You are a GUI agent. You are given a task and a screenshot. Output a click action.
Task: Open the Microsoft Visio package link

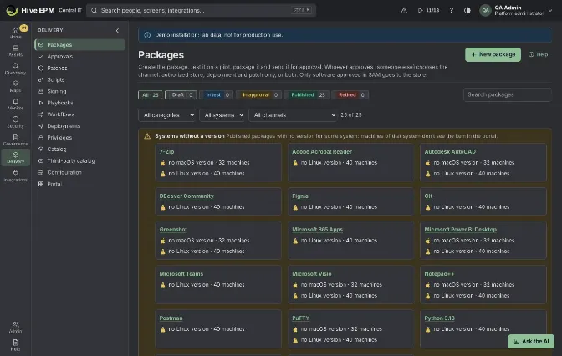point(311,274)
